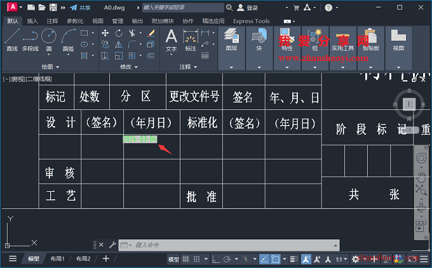Toggle Polar tracking in status bar
This screenshot has height=268, width=432.
pos(227,259)
